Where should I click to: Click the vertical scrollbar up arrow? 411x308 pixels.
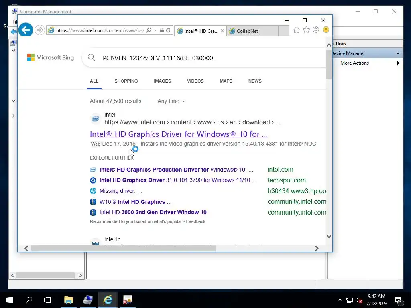tap(329, 45)
